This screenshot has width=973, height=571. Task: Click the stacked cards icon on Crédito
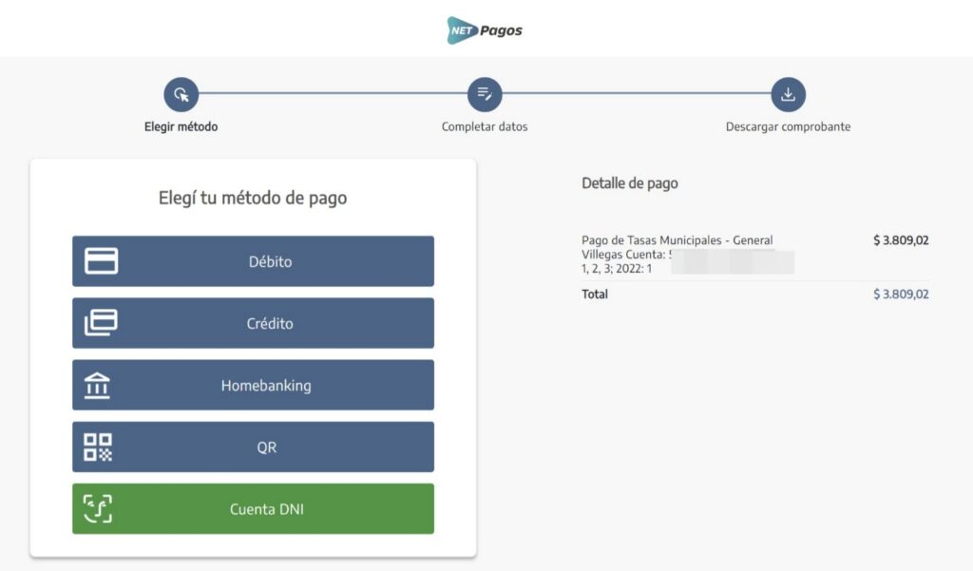(102, 323)
